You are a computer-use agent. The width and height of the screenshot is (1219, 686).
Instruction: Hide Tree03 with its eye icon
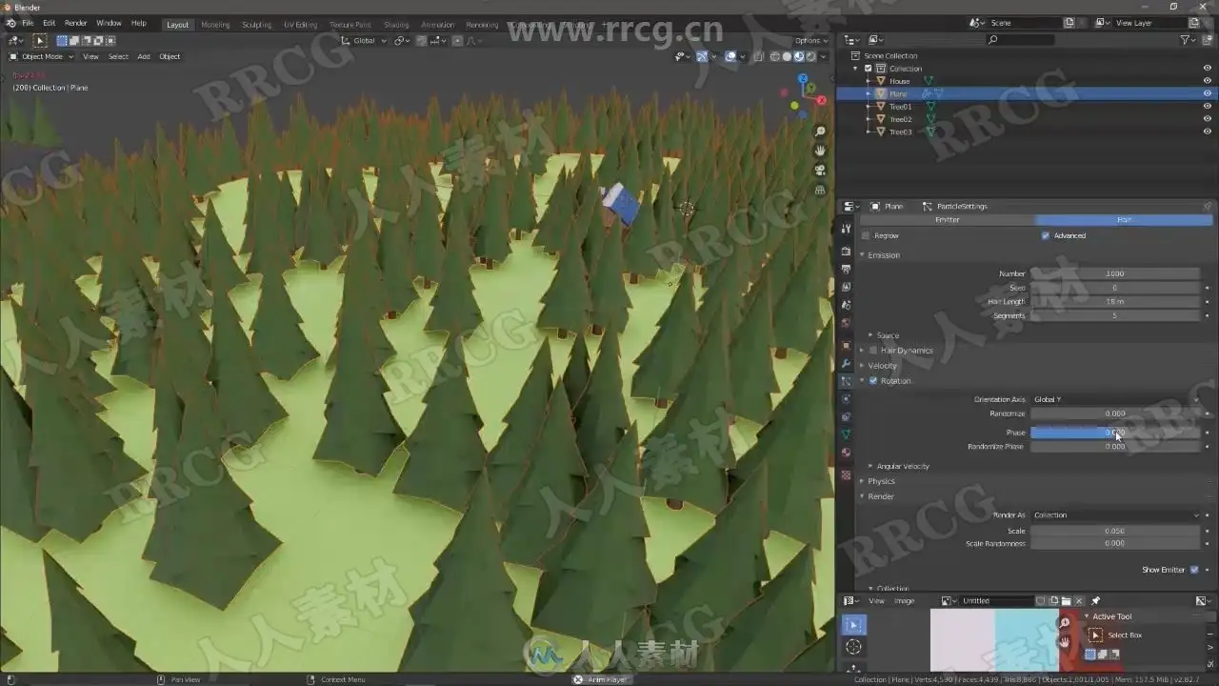[x=1208, y=131]
